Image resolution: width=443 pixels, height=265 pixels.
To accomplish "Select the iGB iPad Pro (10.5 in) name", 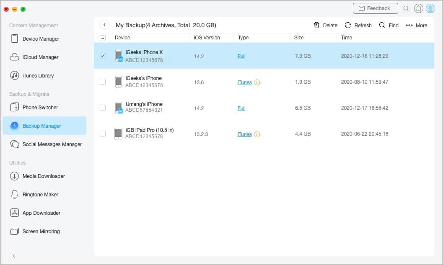I will coord(150,130).
